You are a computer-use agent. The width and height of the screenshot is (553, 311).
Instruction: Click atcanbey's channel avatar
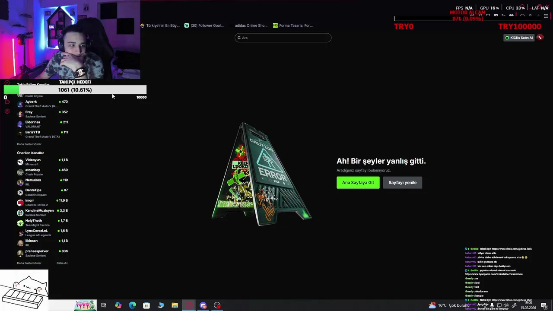20,172
